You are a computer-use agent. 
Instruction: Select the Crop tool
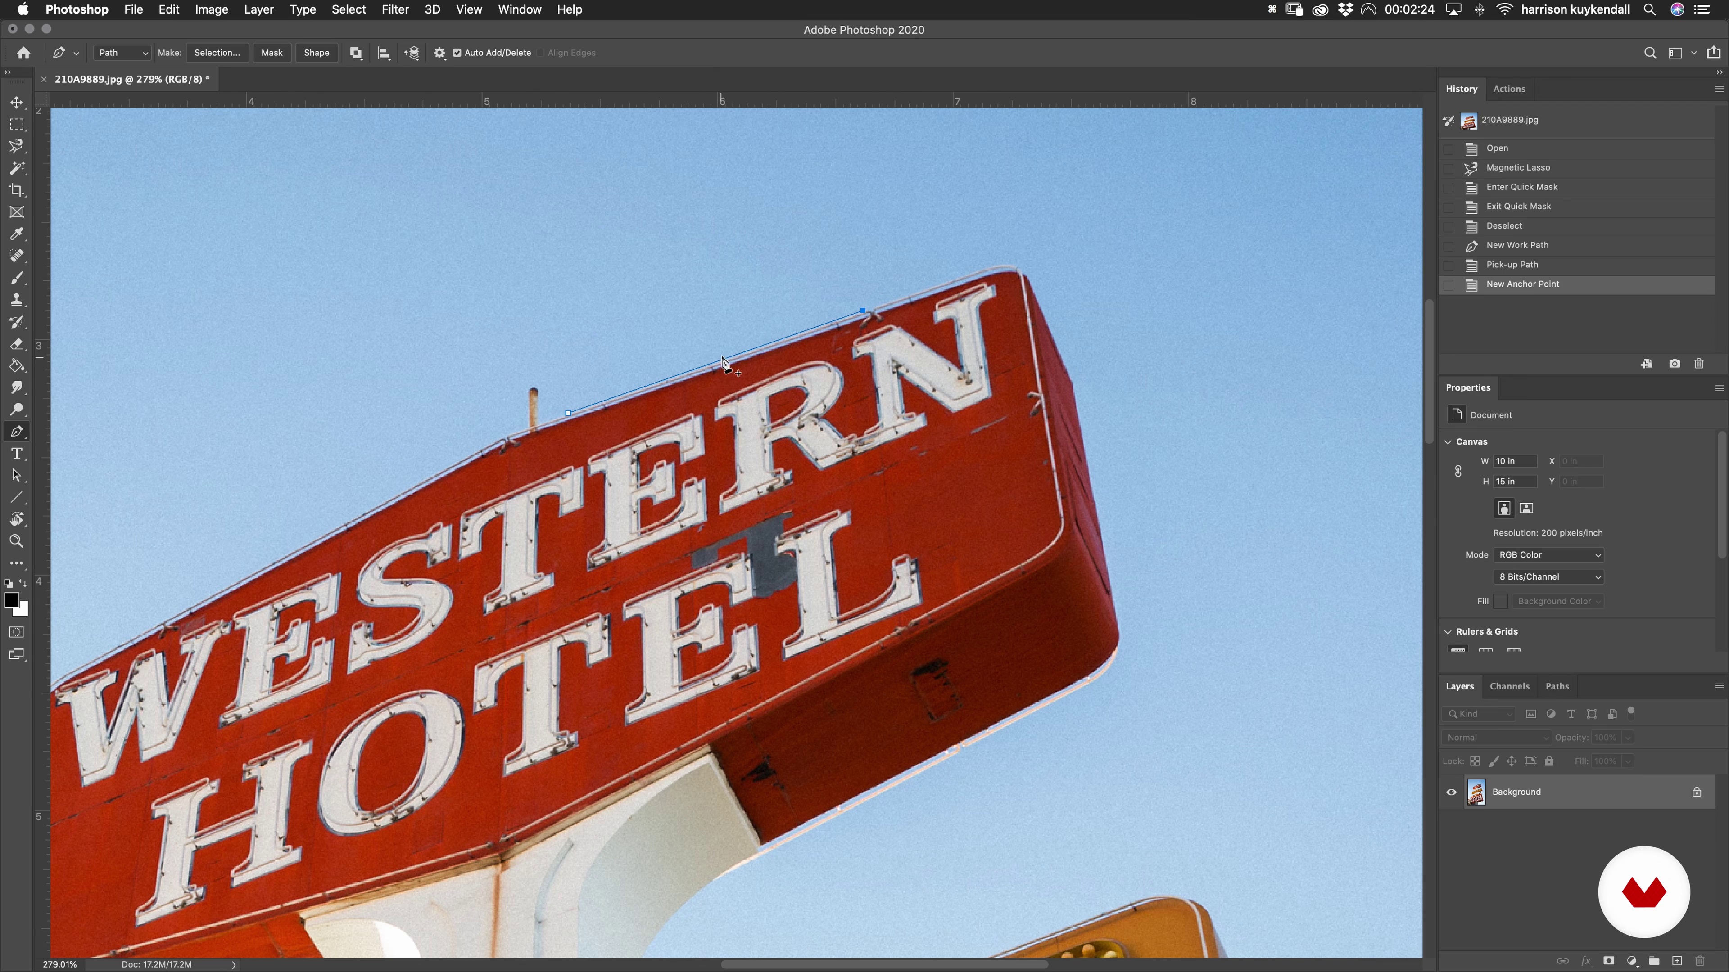pos(17,190)
